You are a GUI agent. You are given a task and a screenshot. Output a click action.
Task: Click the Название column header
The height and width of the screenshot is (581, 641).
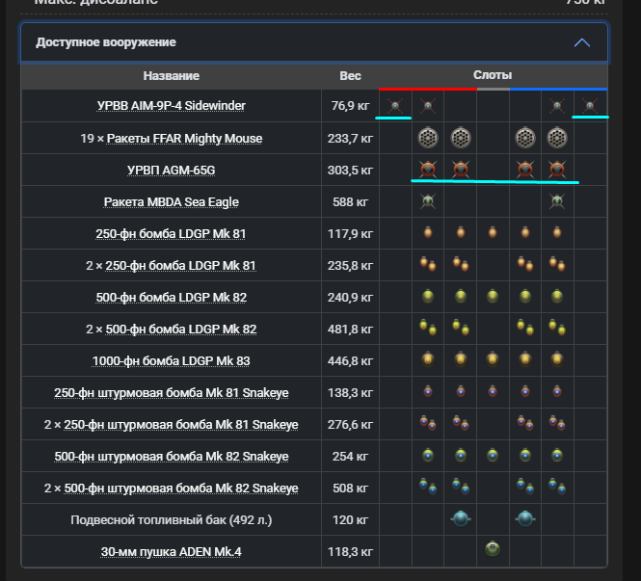[172, 76]
